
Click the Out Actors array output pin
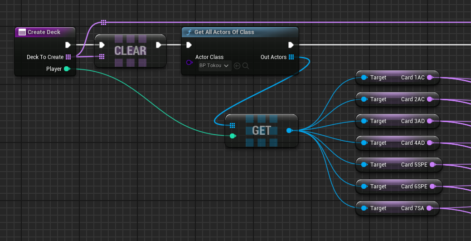pos(291,57)
